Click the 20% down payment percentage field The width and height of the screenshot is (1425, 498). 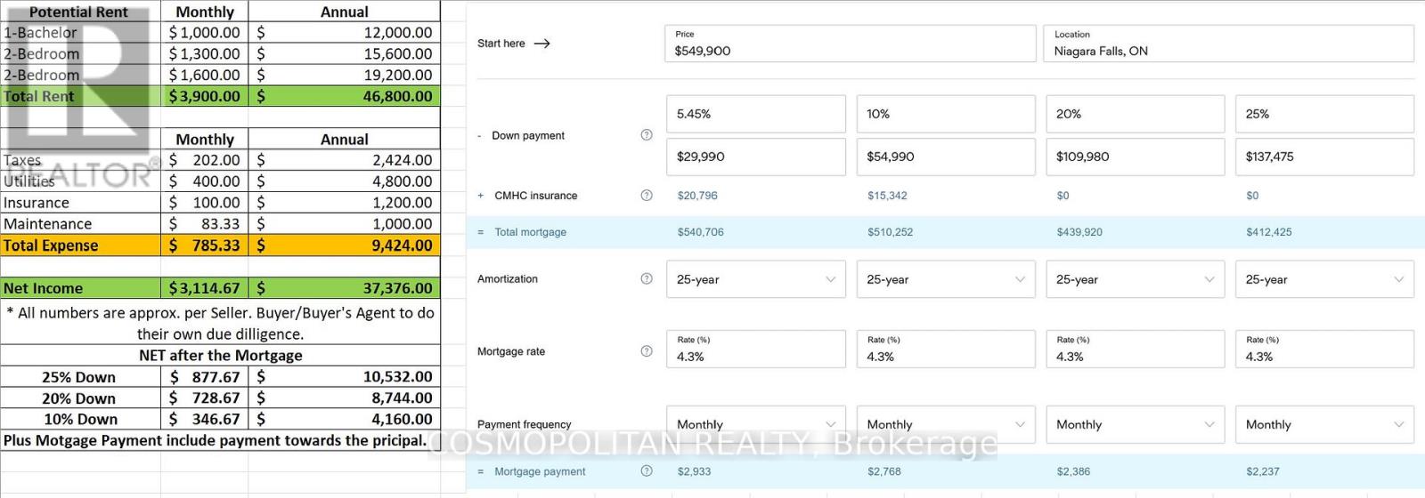[x=1135, y=114]
